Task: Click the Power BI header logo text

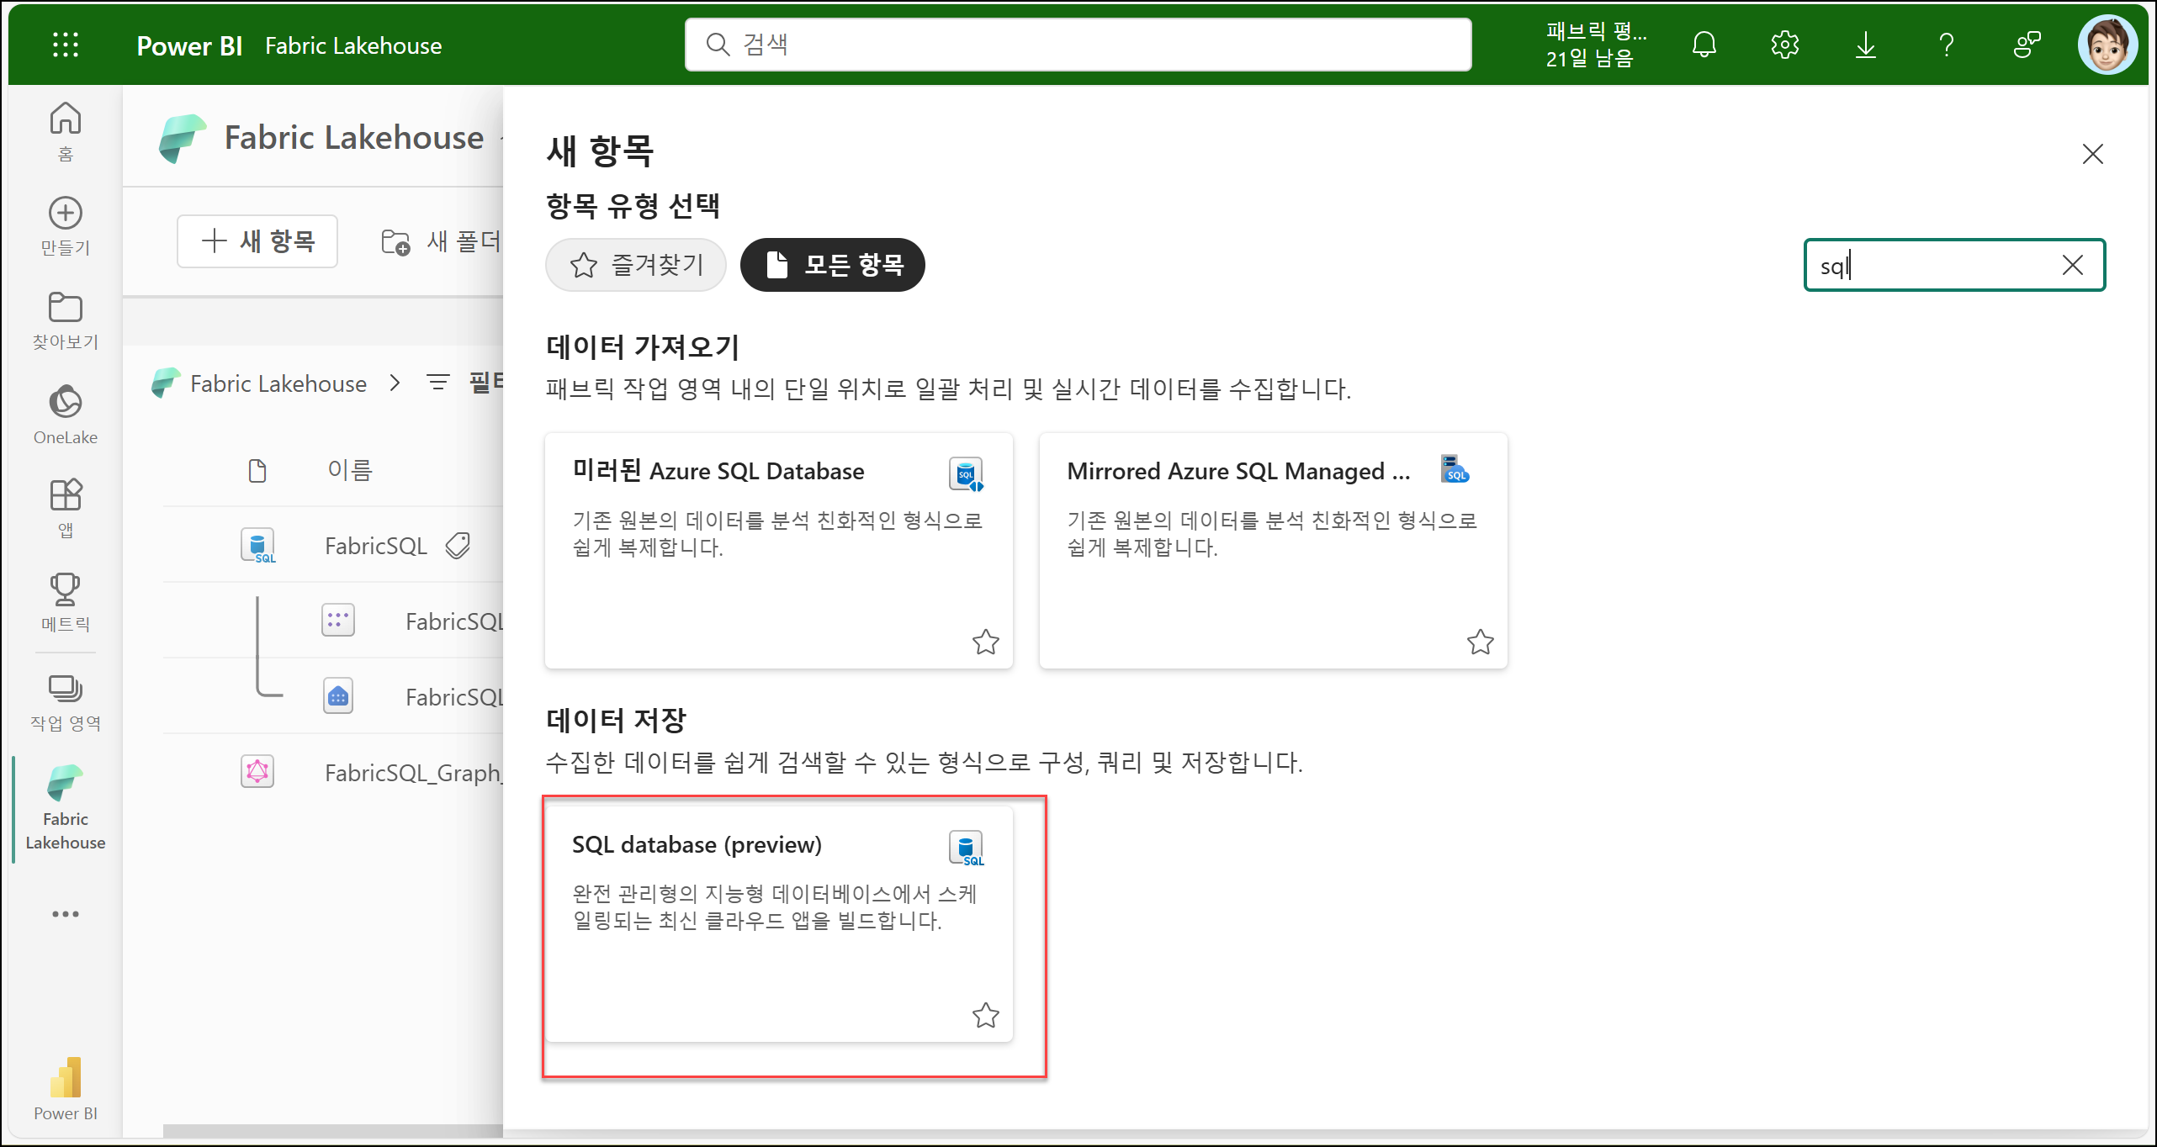Action: (x=189, y=45)
